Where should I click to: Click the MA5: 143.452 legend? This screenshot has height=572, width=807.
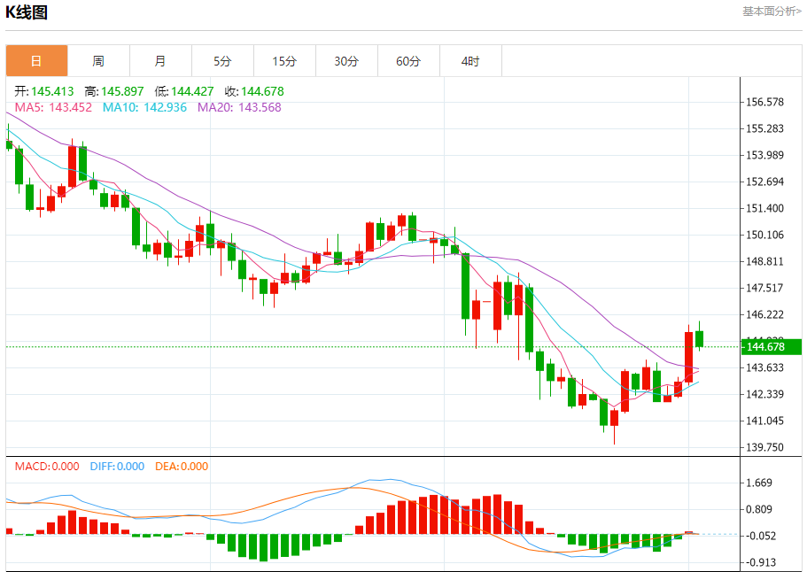click(x=53, y=107)
